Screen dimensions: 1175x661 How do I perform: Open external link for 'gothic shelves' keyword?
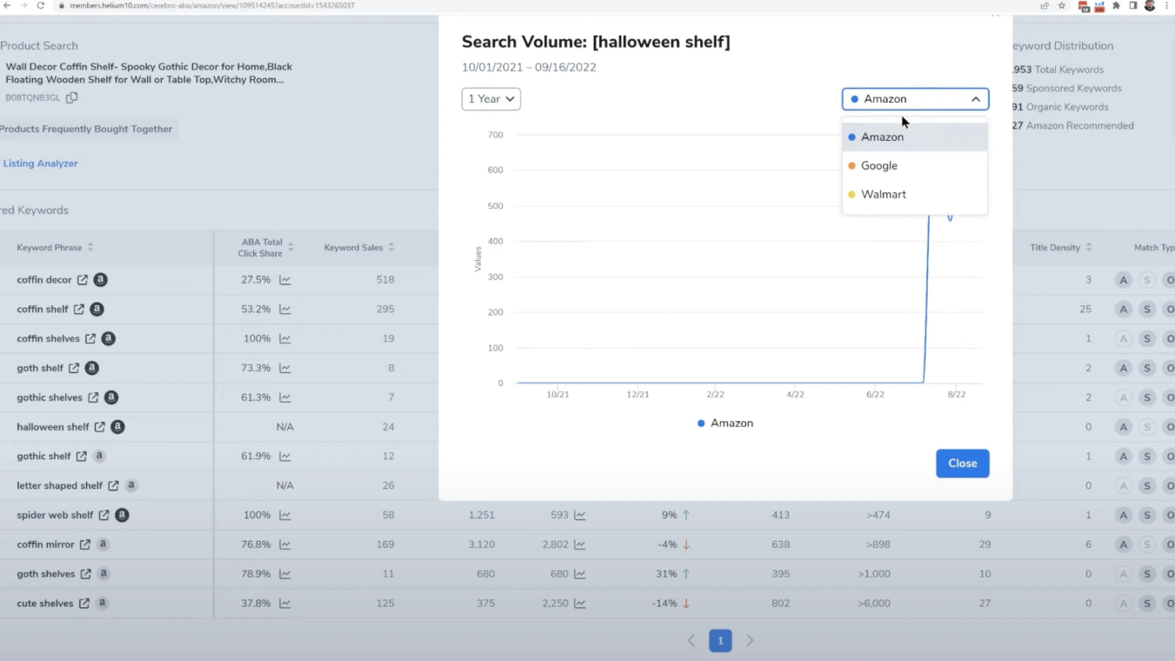93,397
